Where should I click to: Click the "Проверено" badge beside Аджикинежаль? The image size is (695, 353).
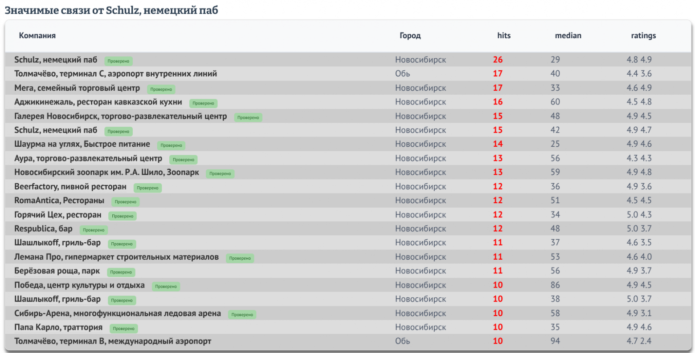(204, 103)
